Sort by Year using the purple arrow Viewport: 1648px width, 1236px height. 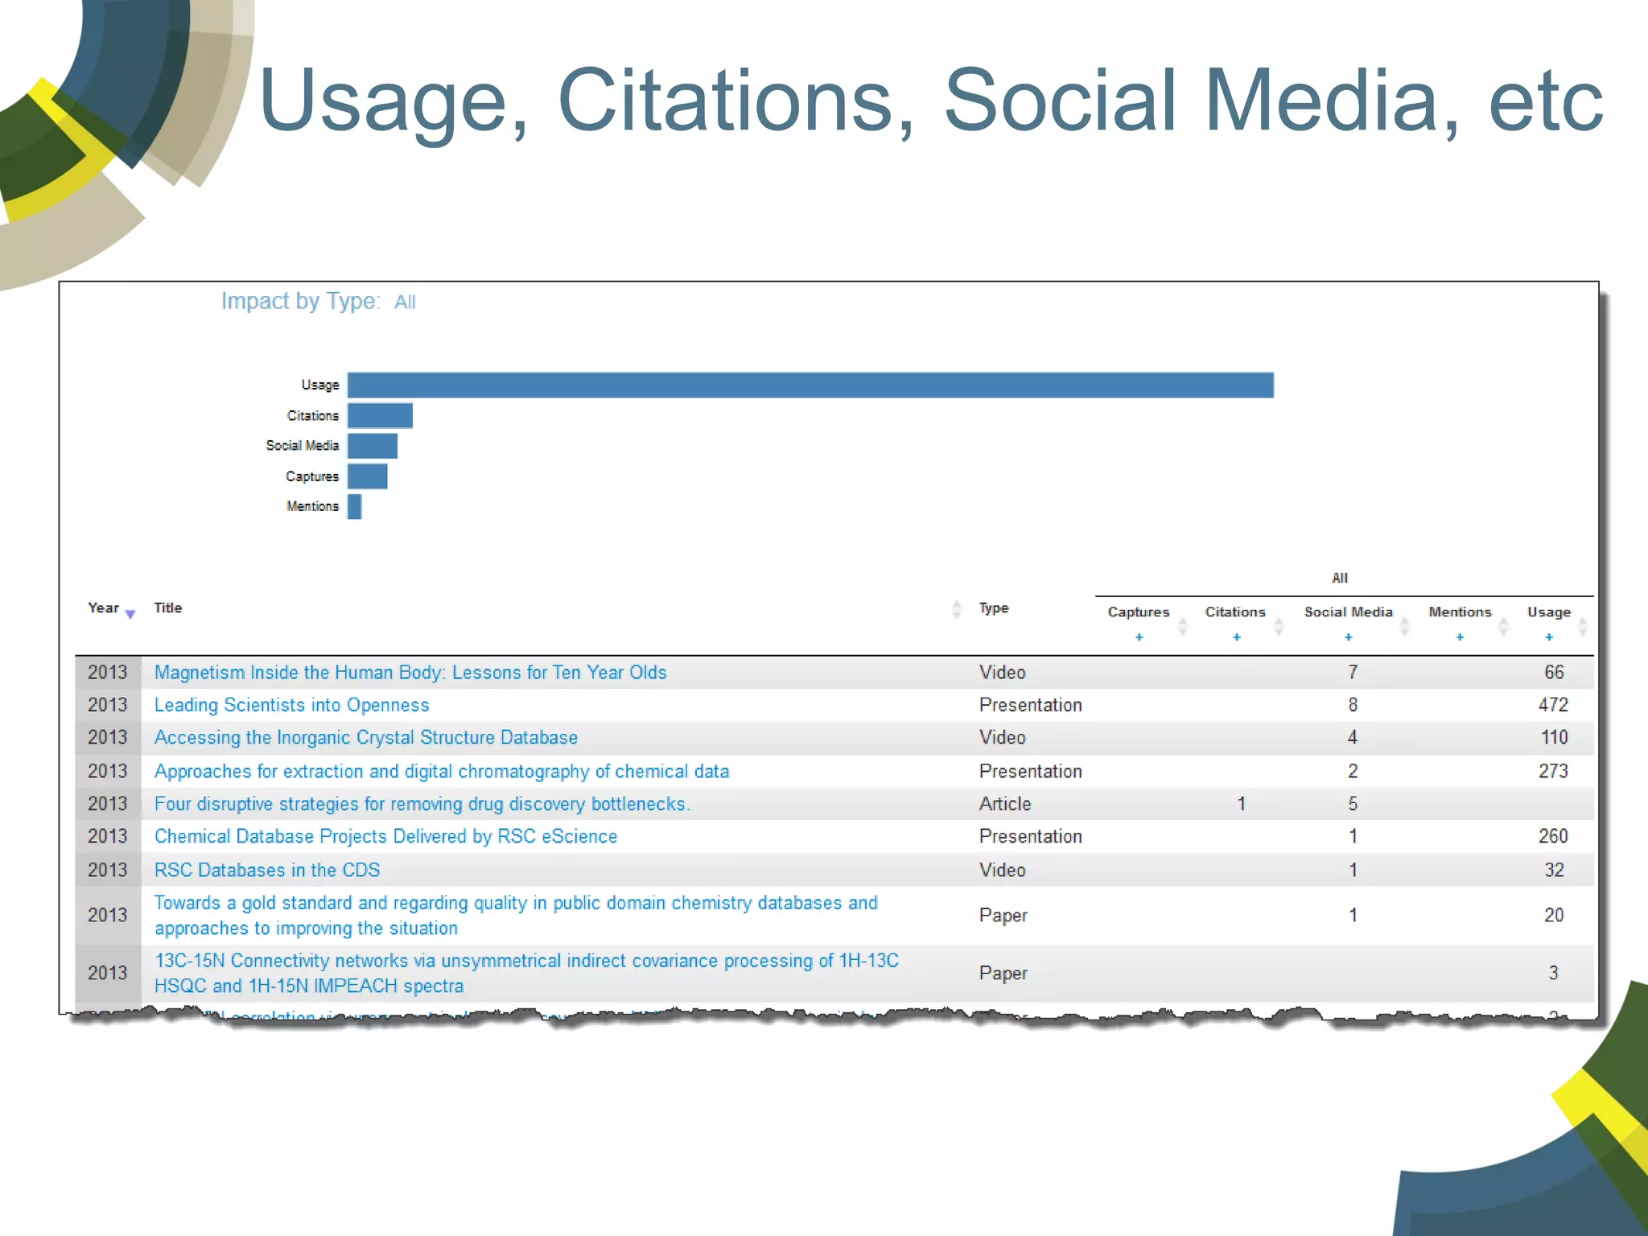pos(130,614)
